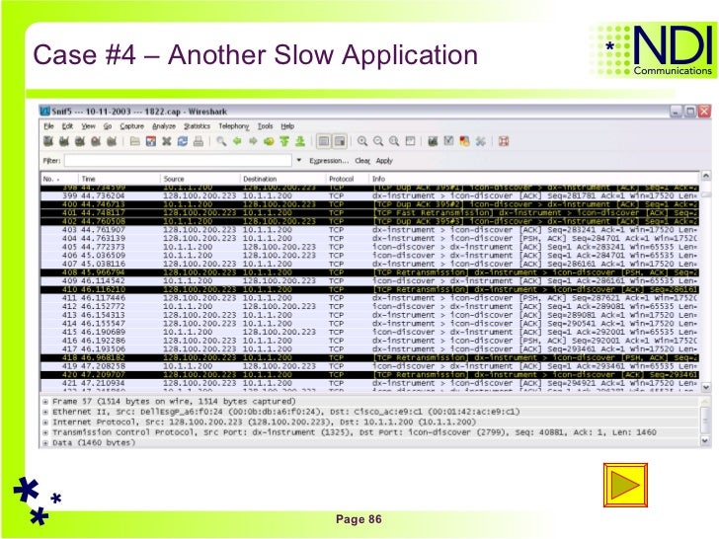719x539 pixels.
Task: Clear the display filter
Action: click(362, 161)
